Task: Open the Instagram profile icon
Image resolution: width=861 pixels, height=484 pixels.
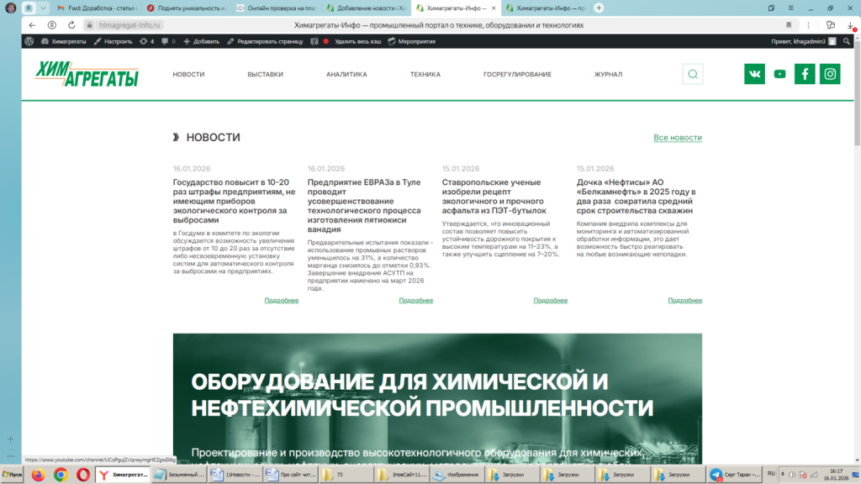Action: [831, 74]
